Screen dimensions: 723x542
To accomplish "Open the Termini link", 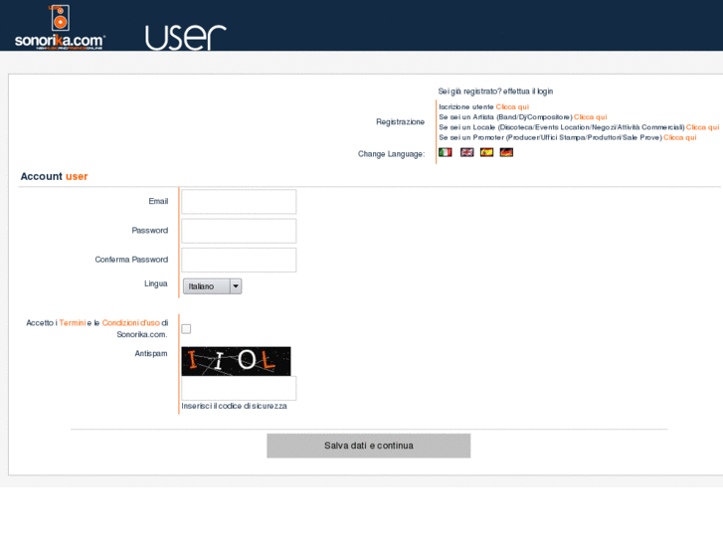I will [73, 323].
